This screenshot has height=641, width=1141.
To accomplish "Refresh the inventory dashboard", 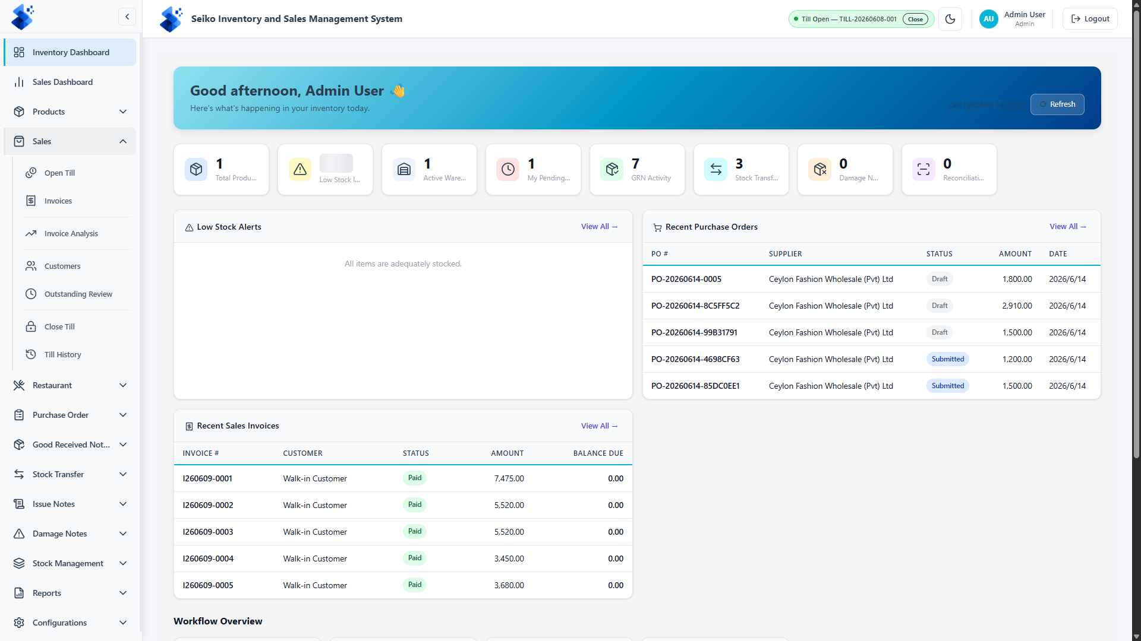I will pos(1057,104).
